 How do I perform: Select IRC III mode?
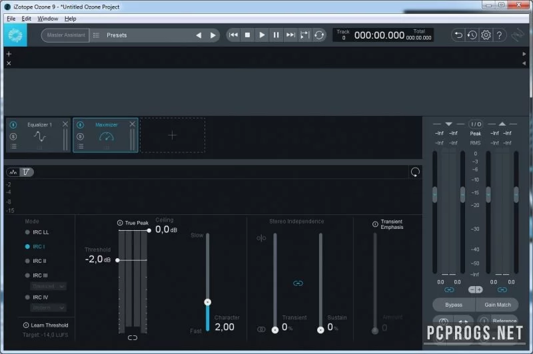click(37, 275)
